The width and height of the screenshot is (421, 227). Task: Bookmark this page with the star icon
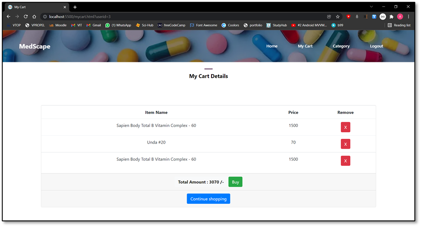pyautogui.click(x=338, y=17)
